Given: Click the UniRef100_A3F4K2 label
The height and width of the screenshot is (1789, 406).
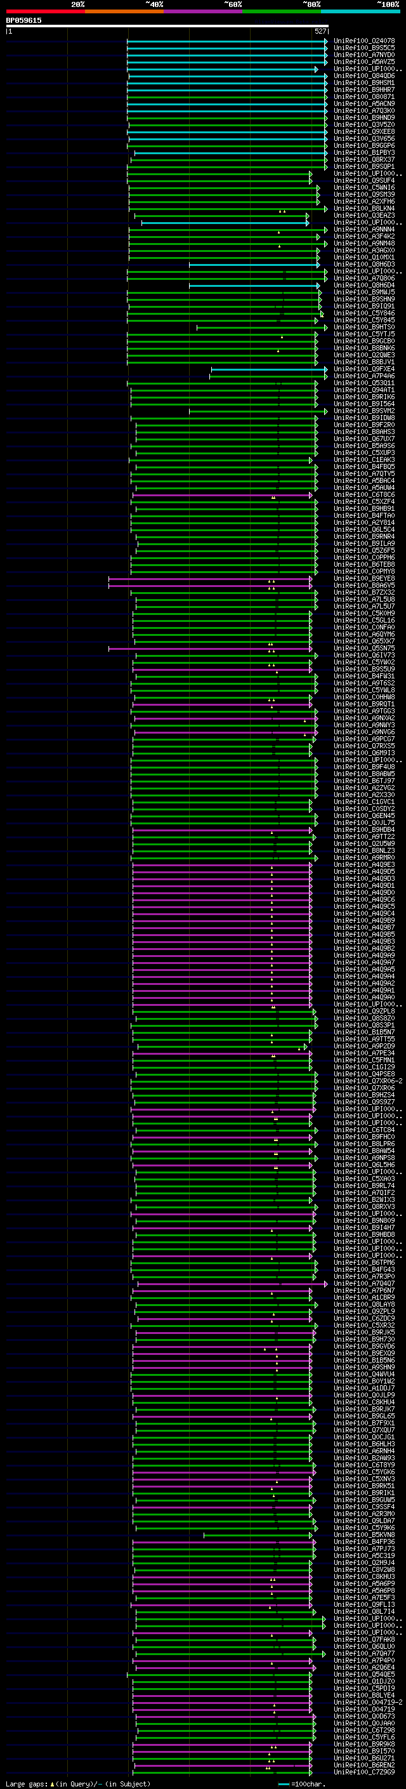Looking at the screenshot, I should [x=364, y=236].
